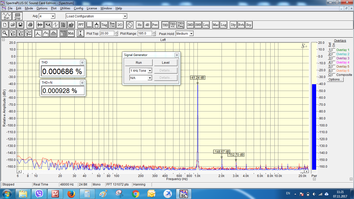Screen dimensions: 354x199
Task: Click the signal generator sine-wave icon
Action: click(129, 25)
